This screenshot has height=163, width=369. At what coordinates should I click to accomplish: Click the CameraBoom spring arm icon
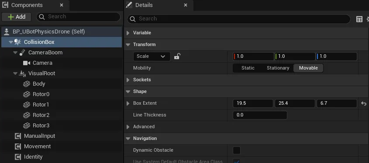tap(22, 53)
